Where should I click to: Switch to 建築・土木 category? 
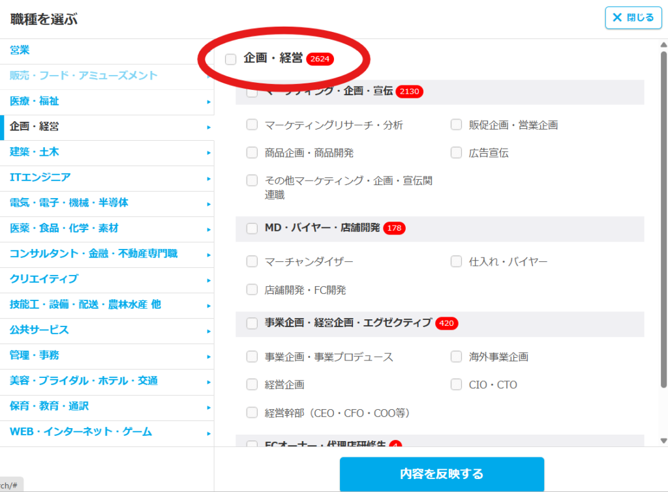[x=34, y=152]
